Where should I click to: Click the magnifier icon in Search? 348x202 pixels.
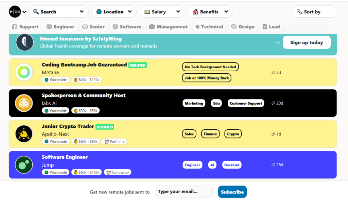pyautogui.click(x=36, y=11)
